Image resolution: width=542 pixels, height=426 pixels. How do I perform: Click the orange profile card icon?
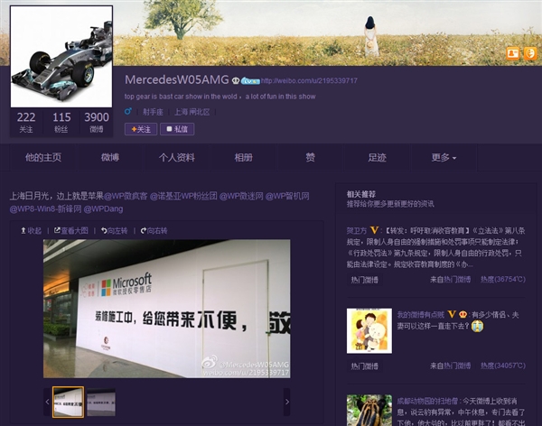click(x=513, y=53)
